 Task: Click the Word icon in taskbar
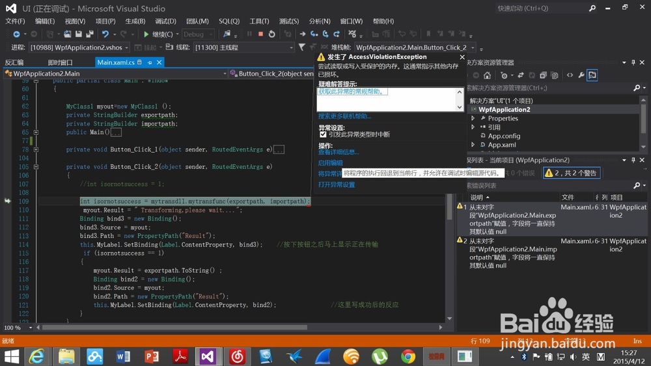(x=123, y=356)
